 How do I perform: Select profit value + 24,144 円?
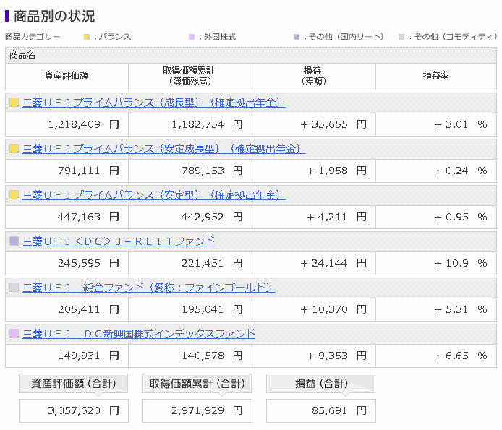(x=333, y=263)
